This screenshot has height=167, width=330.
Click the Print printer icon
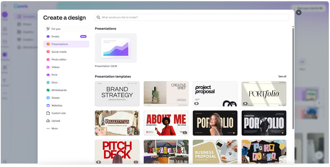(x=48, y=75)
